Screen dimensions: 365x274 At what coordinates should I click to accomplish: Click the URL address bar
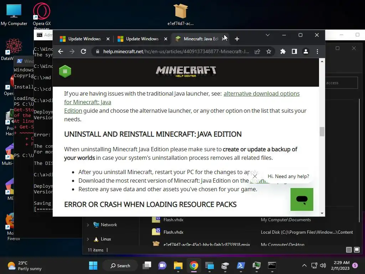(x=176, y=51)
